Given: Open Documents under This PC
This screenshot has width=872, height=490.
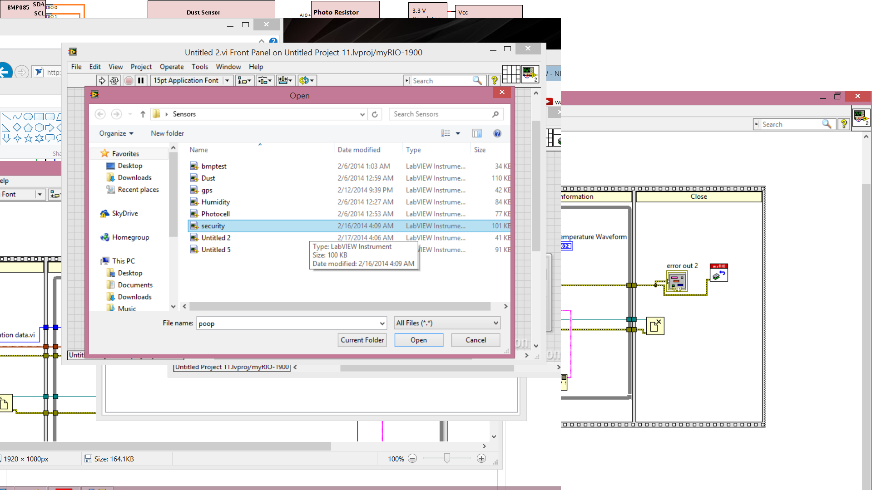Looking at the screenshot, I should tap(135, 285).
